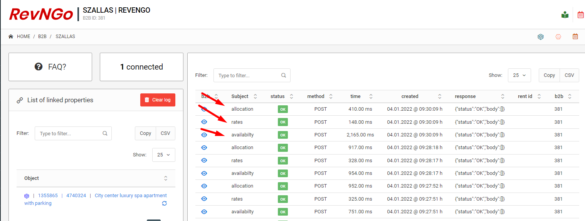Export the log table as CSV
This screenshot has width=585, height=221.
569,75
